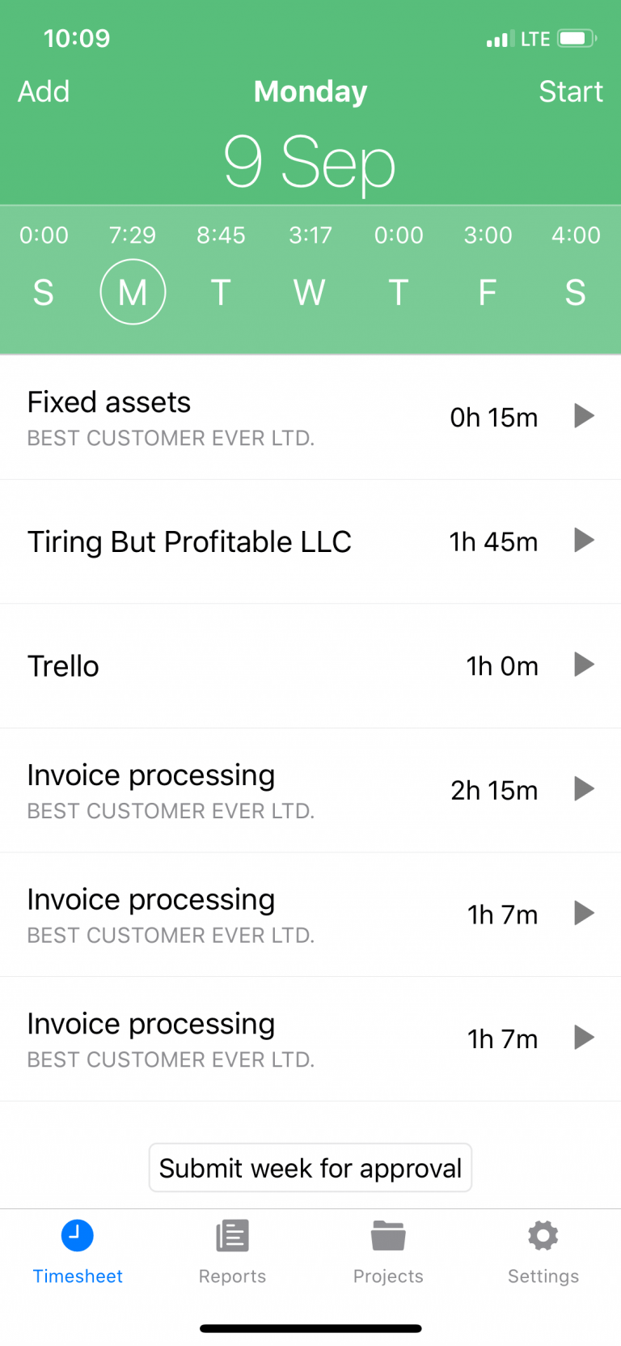The width and height of the screenshot is (621, 1346).
Task: Tap Start in the top right
Action: [x=571, y=91]
